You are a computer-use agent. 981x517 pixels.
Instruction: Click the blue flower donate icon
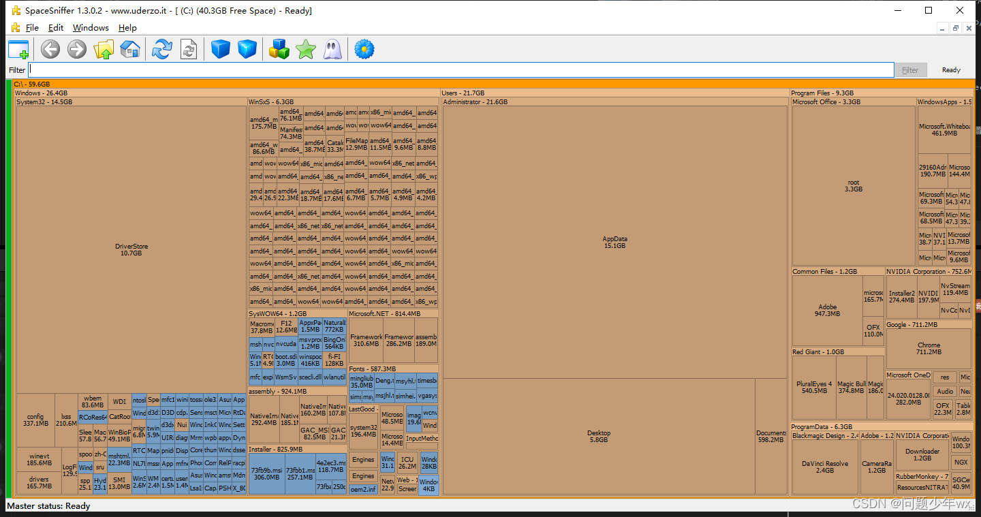pyautogui.click(x=364, y=49)
